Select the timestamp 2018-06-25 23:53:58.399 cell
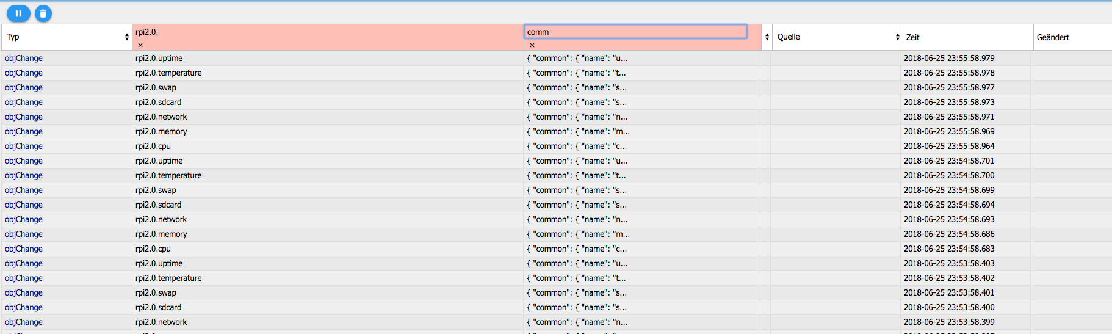The height and width of the screenshot is (334, 1112). pyautogui.click(x=949, y=322)
